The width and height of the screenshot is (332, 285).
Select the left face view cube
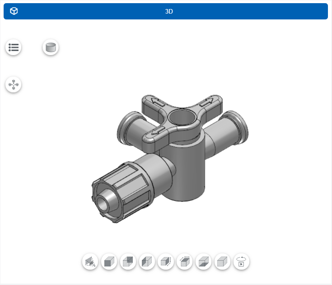coord(147,262)
